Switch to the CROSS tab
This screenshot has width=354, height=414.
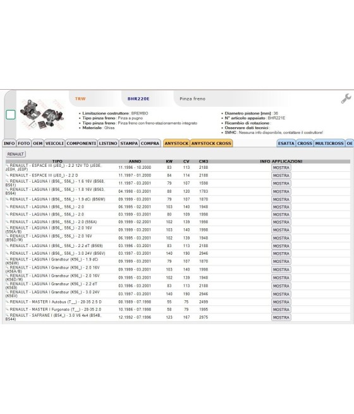[305, 143]
